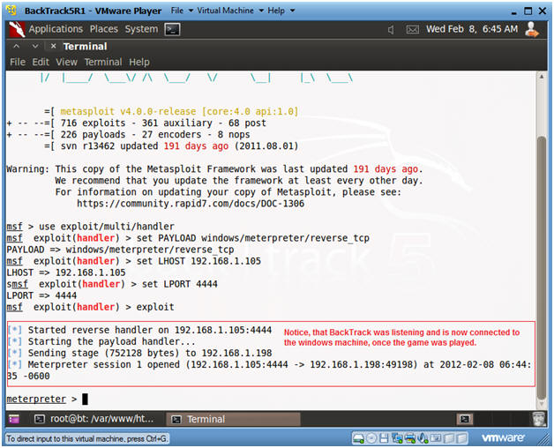The image size is (554, 448).
Task: Click 'Started reverse handler on 192.168.1.105:4444' line
Action: [x=150, y=330]
